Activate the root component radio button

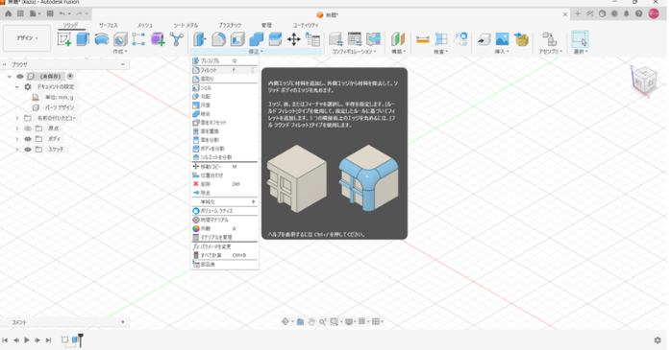click(x=70, y=77)
